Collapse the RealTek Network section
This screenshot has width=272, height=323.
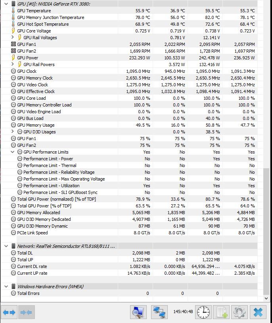6,246
